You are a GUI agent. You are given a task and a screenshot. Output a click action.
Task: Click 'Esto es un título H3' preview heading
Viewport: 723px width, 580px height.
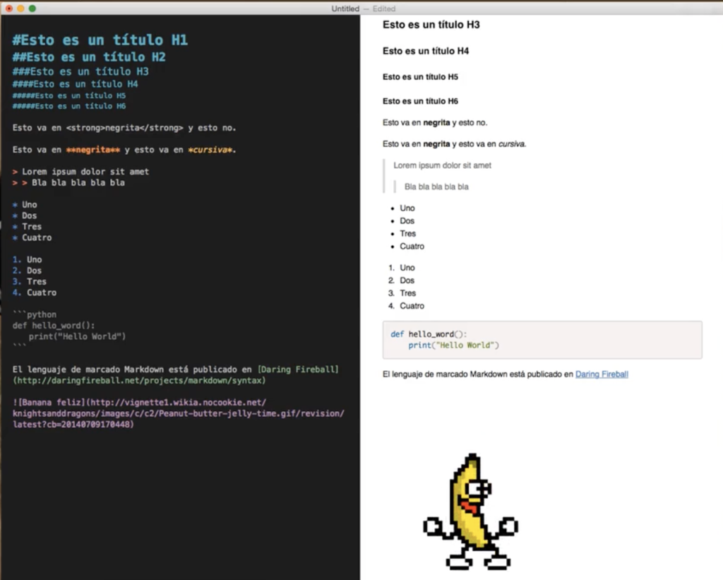[x=431, y=25]
